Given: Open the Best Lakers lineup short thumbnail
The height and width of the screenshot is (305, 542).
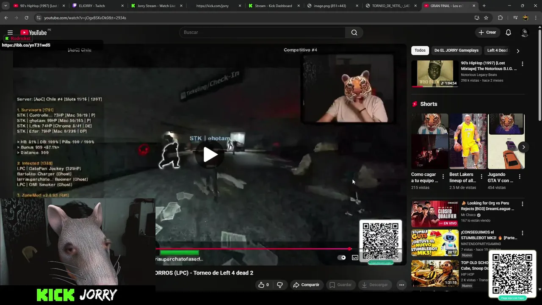Looking at the screenshot, I should click(x=468, y=141).
